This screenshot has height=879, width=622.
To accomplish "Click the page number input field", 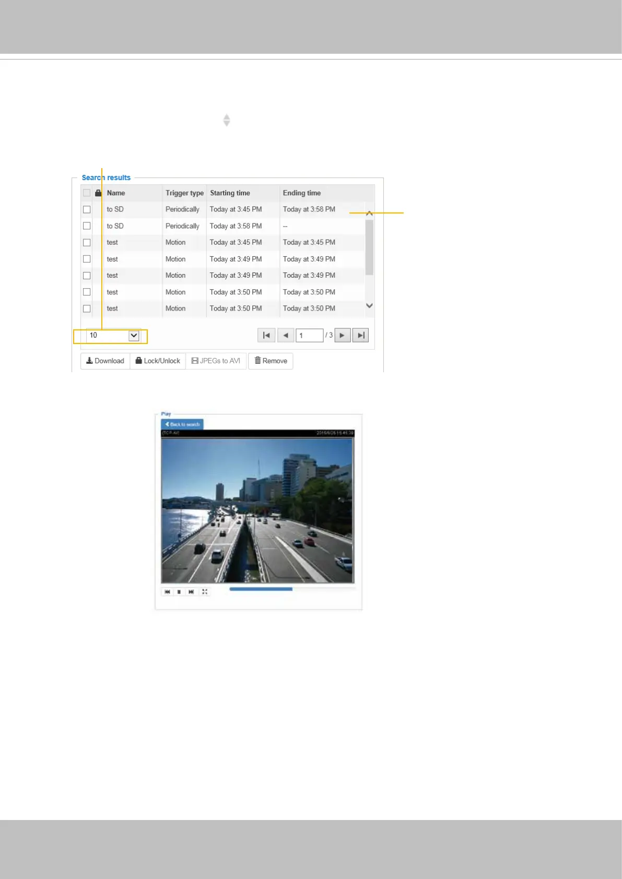I will click(310, 335).
